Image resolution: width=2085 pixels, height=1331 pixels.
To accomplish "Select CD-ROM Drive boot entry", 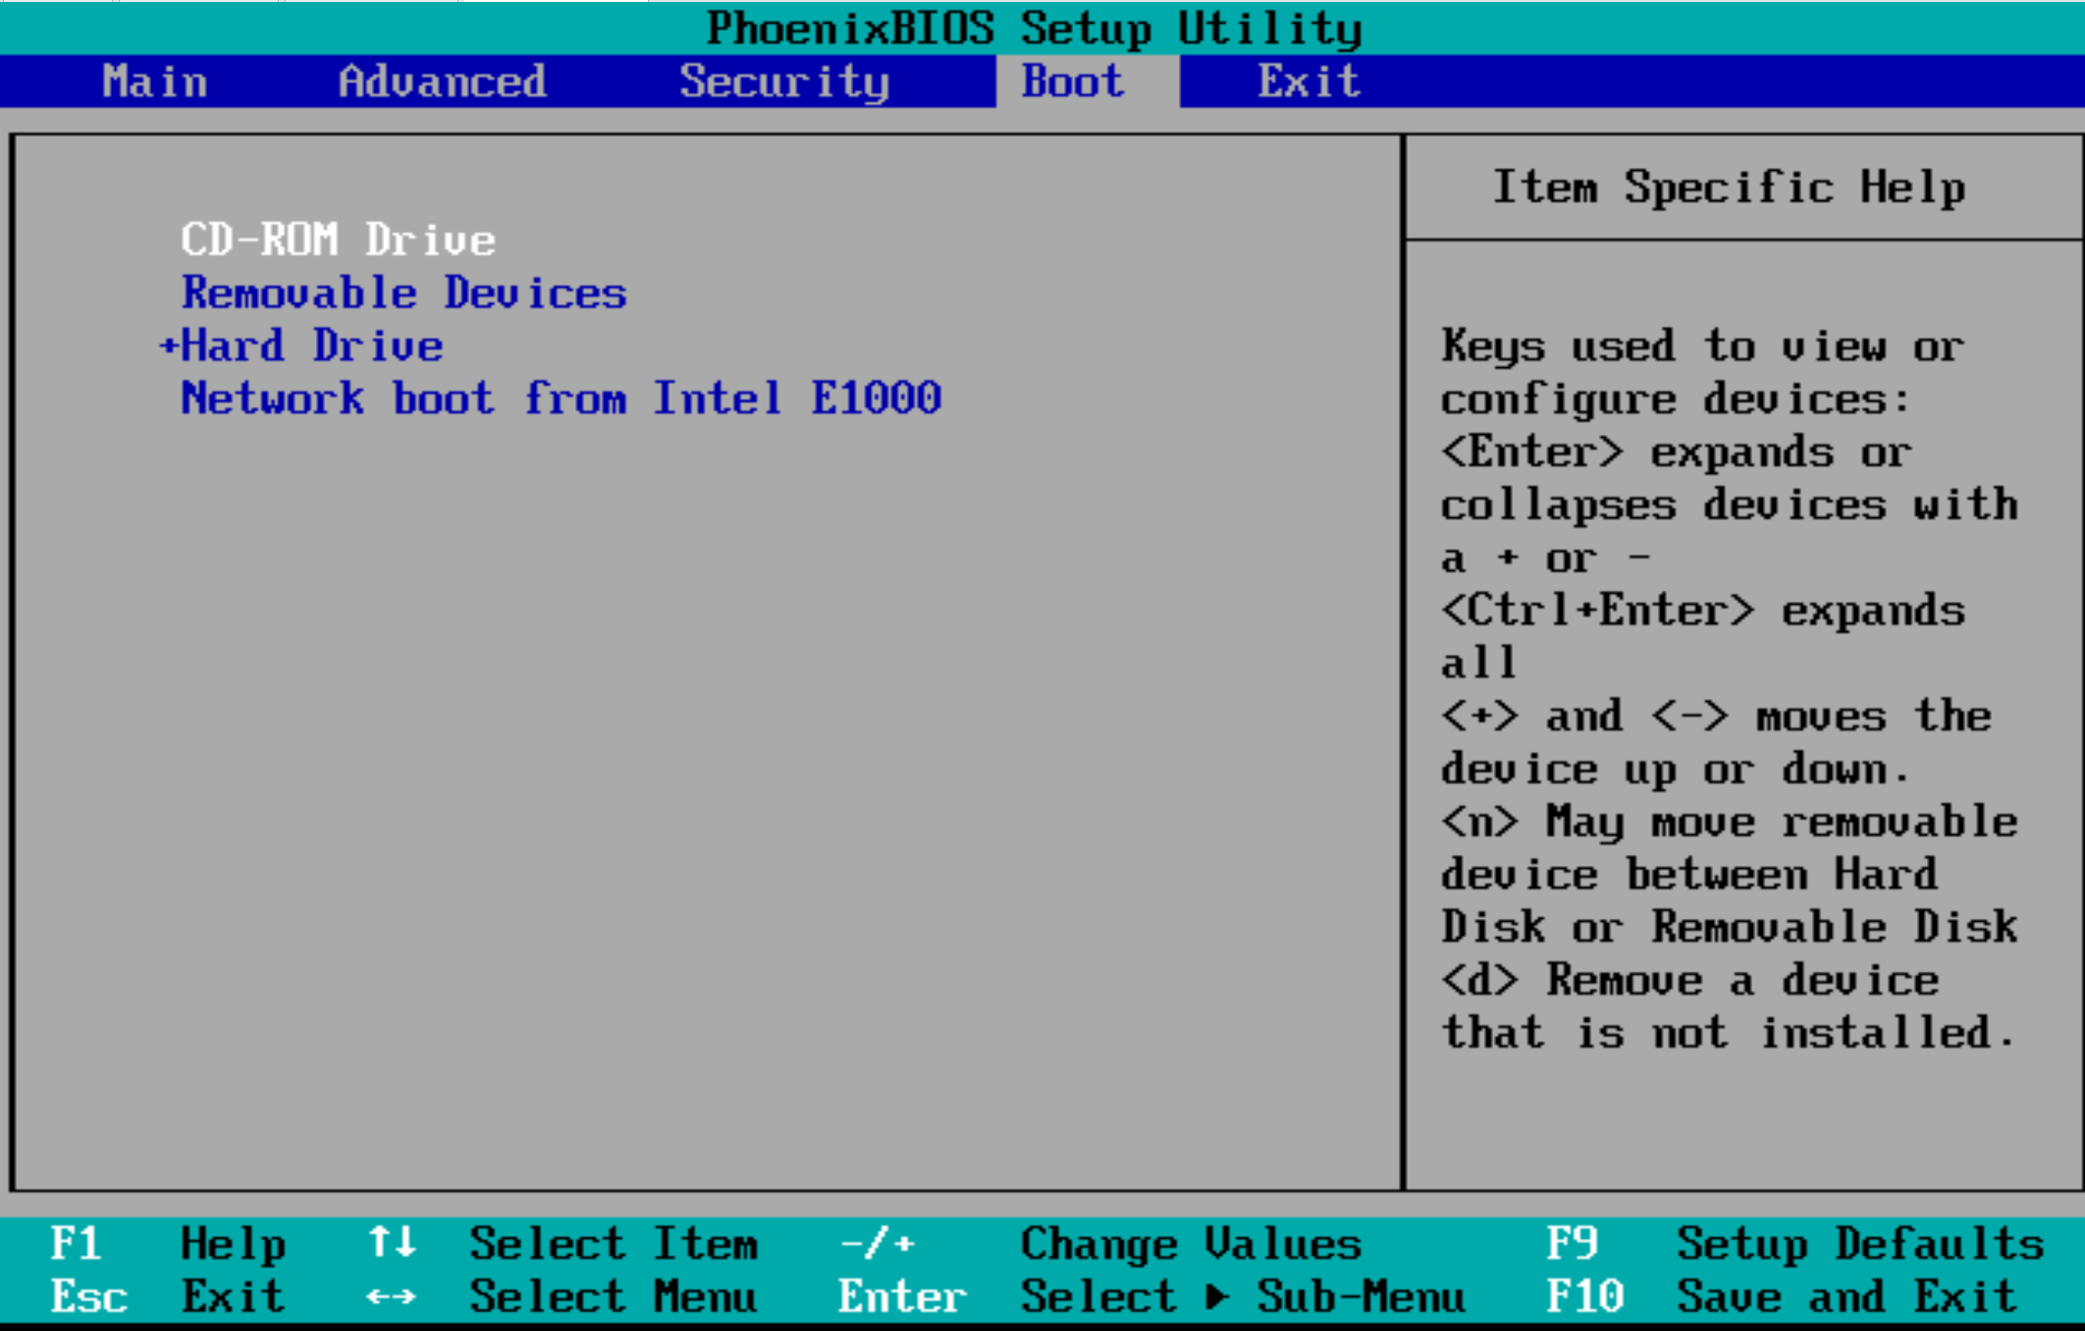I will (x=338, y=240).
